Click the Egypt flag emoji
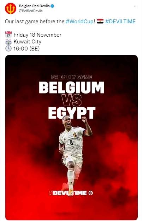 coord(100,21)
